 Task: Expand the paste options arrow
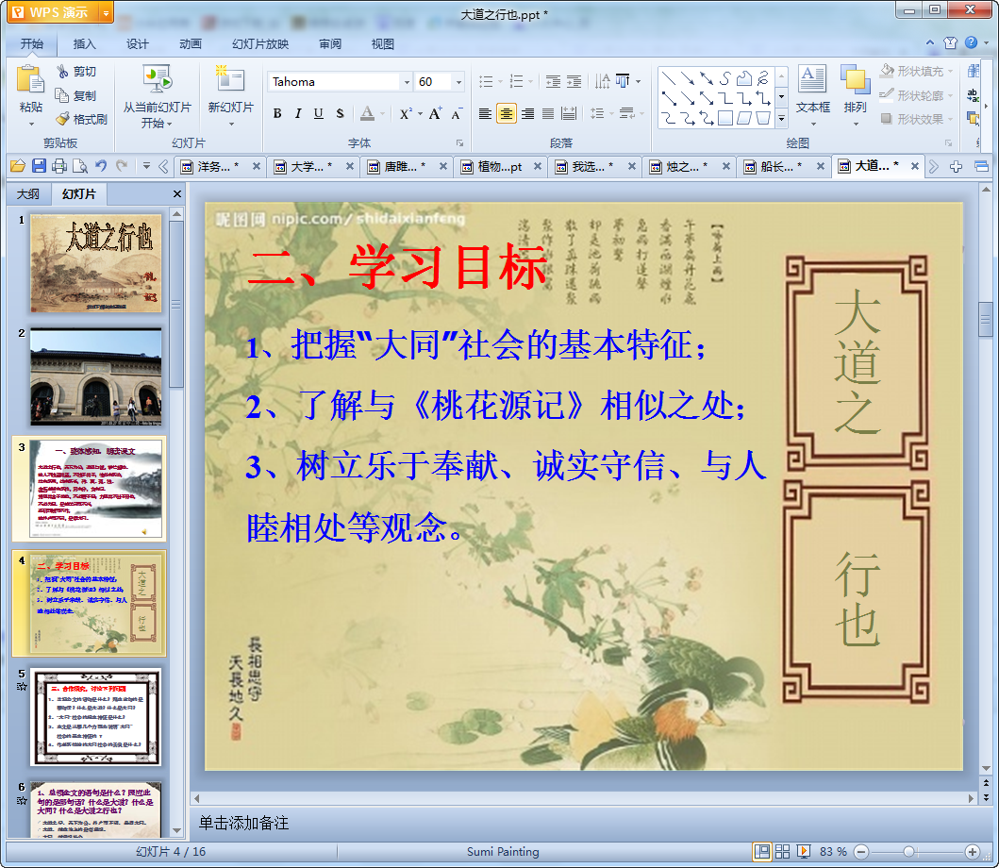pyautogui.click(x=30, y=124)
